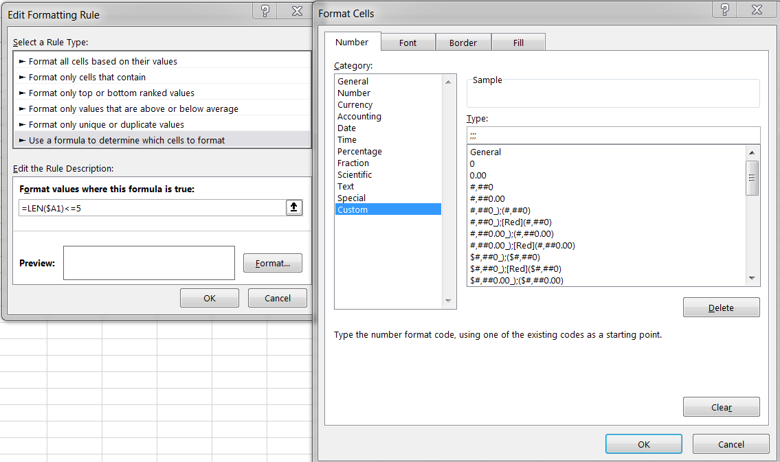Click the collapse dialog arrow beside the formula box
This screenshot has height=462, width=780.
coord(294,207)
